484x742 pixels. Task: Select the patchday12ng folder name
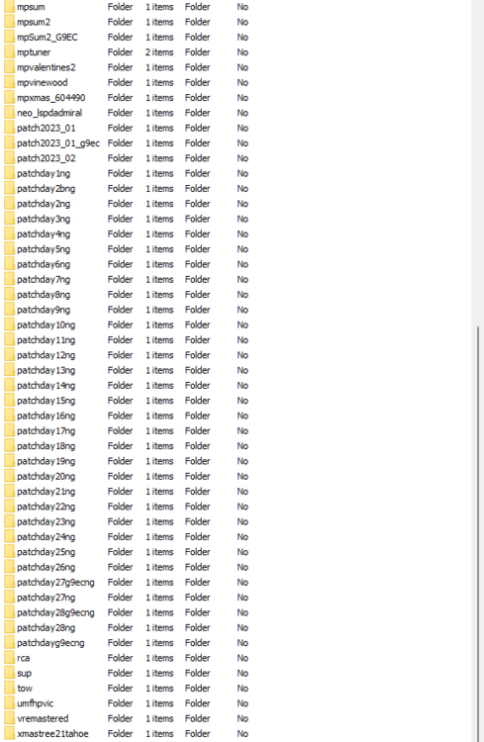[x=46, y=355]
